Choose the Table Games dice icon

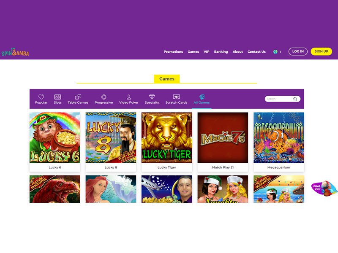[x=78, y=97]
